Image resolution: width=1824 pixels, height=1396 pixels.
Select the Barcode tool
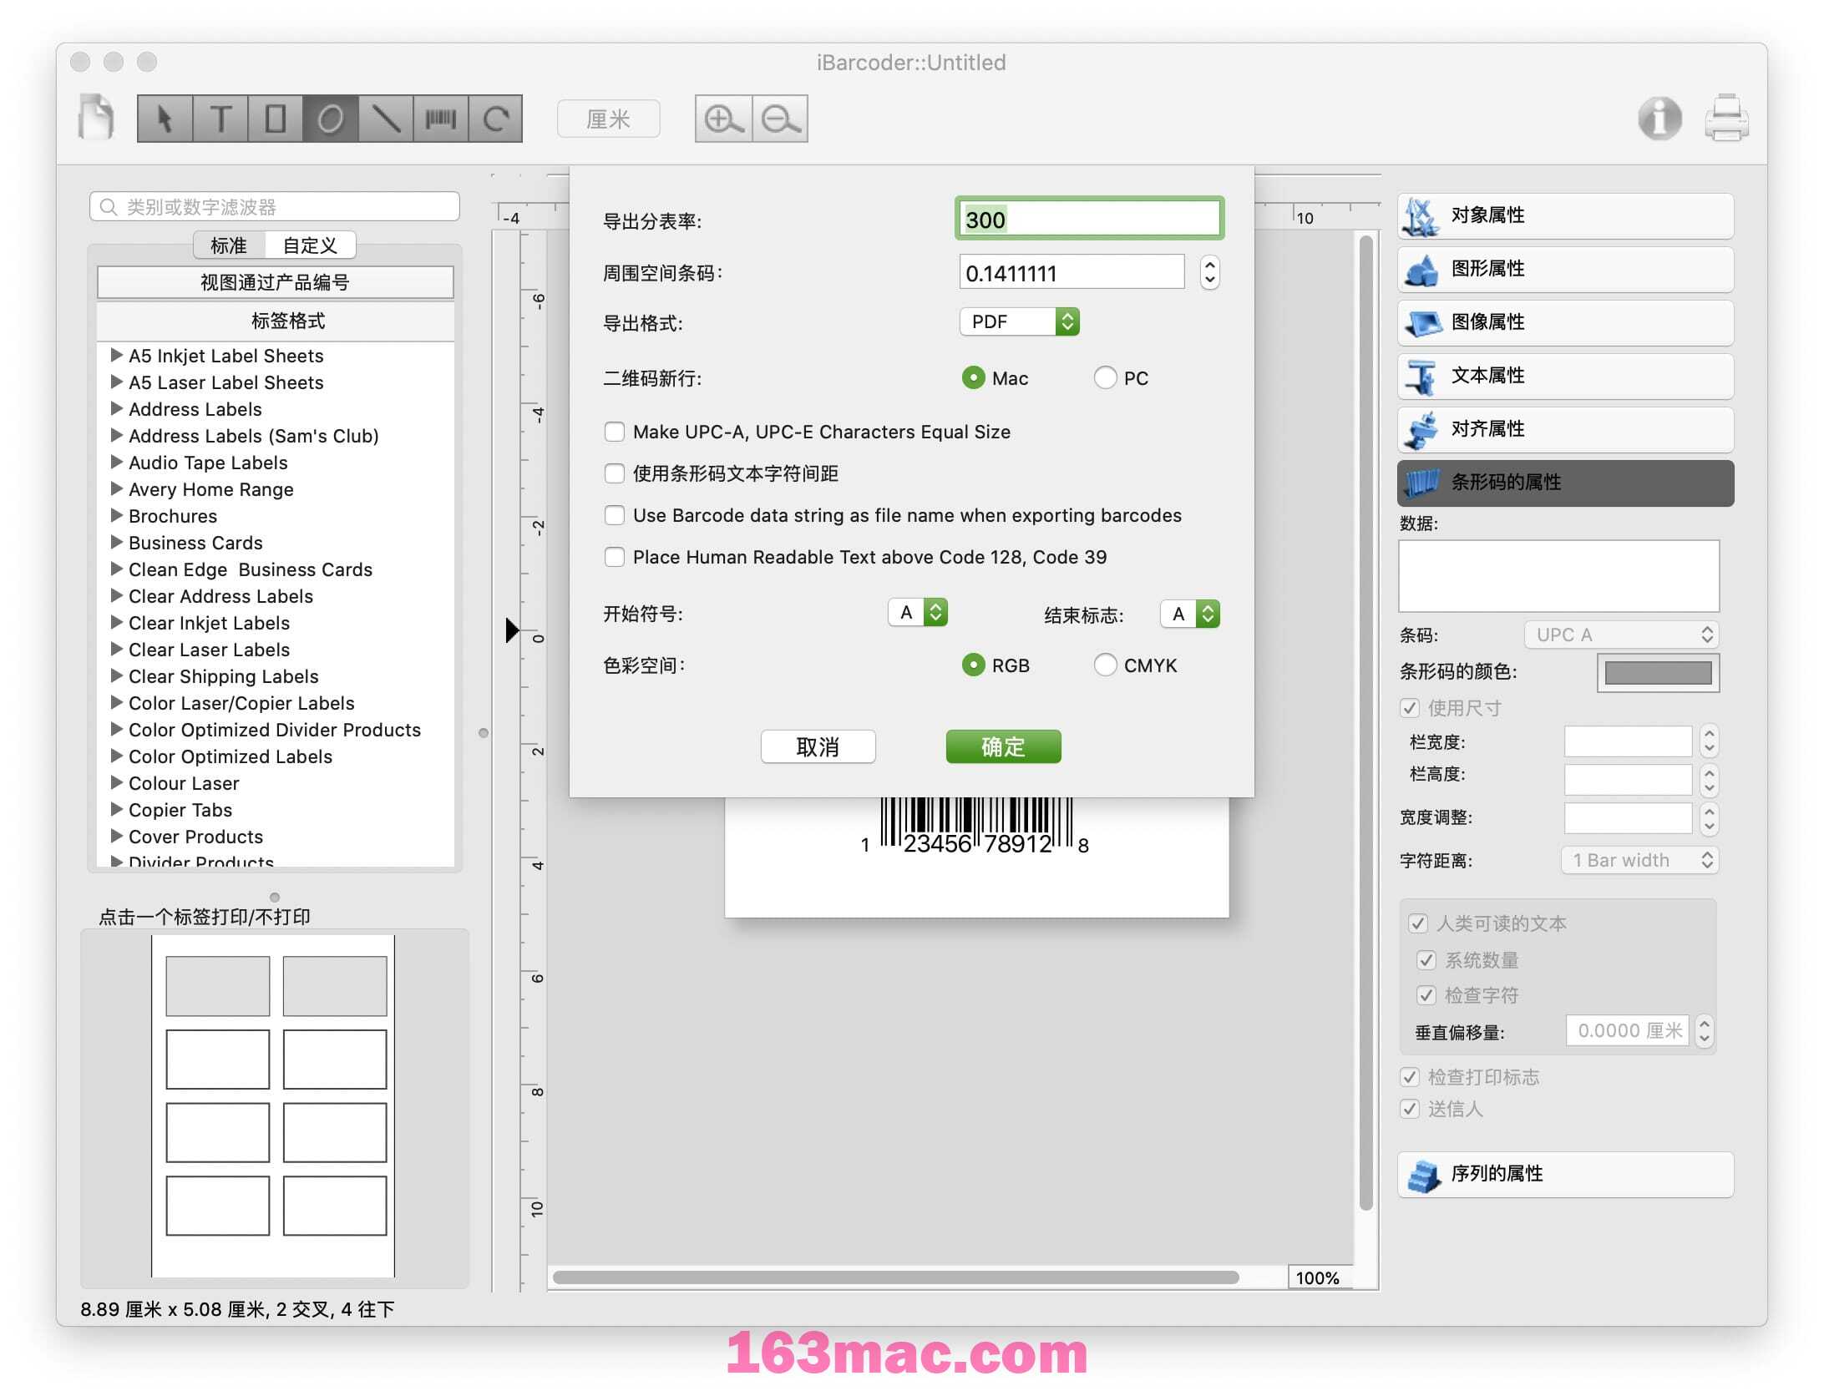(441, 119)
